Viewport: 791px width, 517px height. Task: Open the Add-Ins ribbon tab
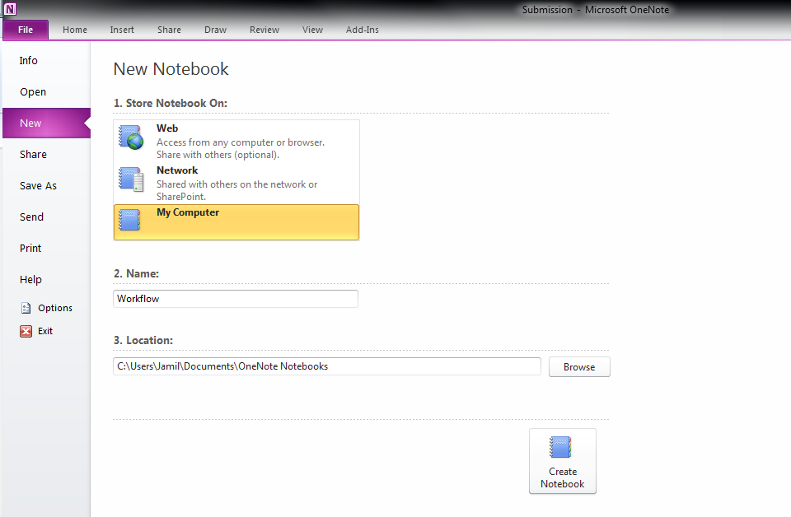363,30
